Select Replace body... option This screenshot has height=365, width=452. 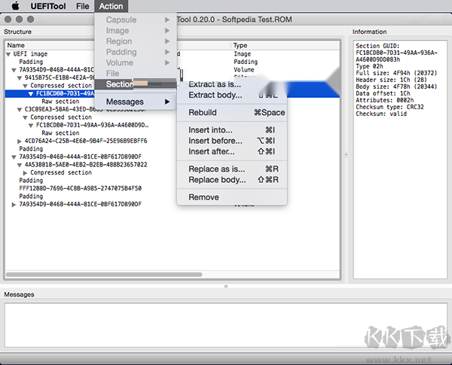click(x=216, y=180)
